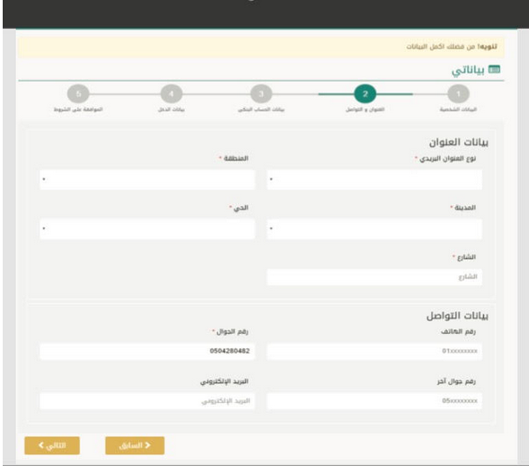Image resolution: width=529 pixels, height=466 pixels.
Task: Click the بياناتي card icon
Action: point(494,69)
